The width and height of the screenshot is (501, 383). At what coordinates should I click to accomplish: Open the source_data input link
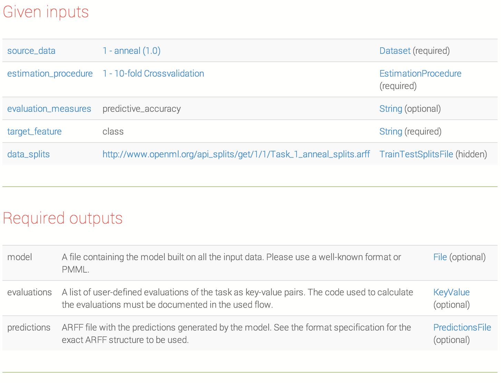(x=31, y=51)
